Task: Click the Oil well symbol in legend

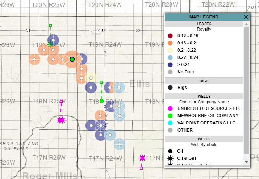Action: point(170,151)
